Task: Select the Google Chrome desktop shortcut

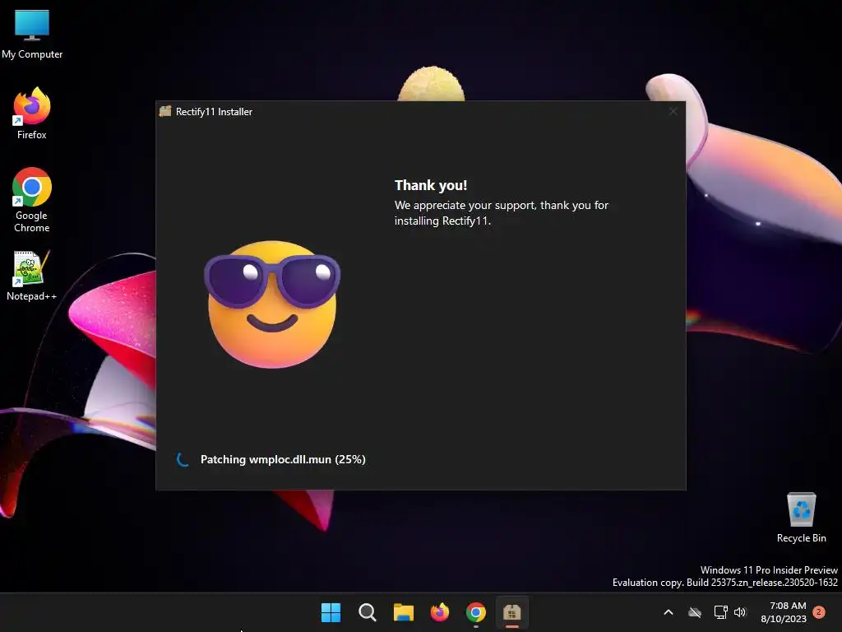Action: tap(32, 200)
